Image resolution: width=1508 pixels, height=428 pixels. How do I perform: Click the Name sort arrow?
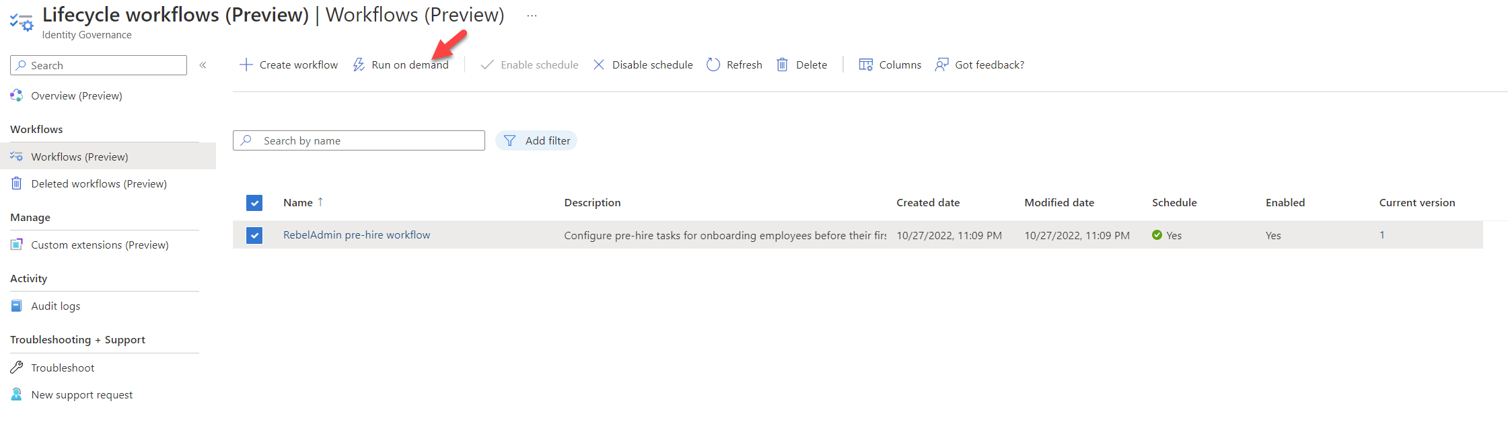pos(320,202)
